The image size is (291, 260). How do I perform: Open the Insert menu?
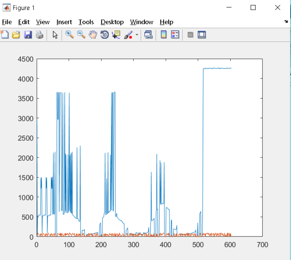pyautogui.click(x=64, y=22)
